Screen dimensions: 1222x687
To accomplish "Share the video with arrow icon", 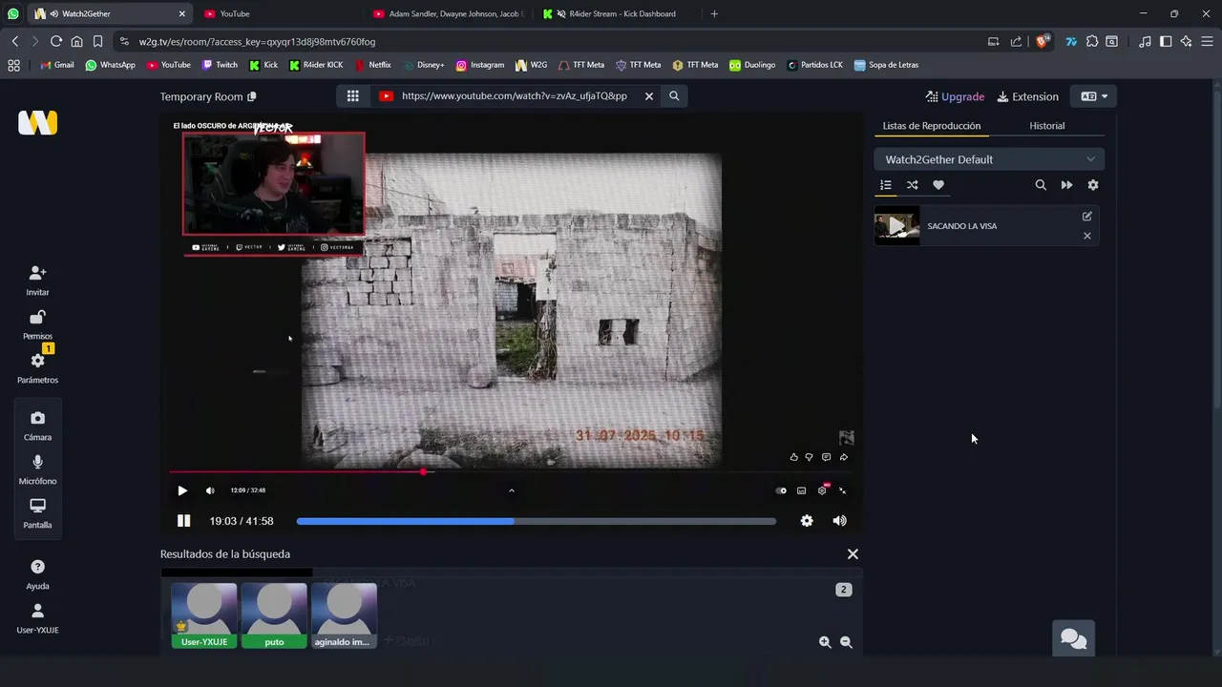I will 843,457.
